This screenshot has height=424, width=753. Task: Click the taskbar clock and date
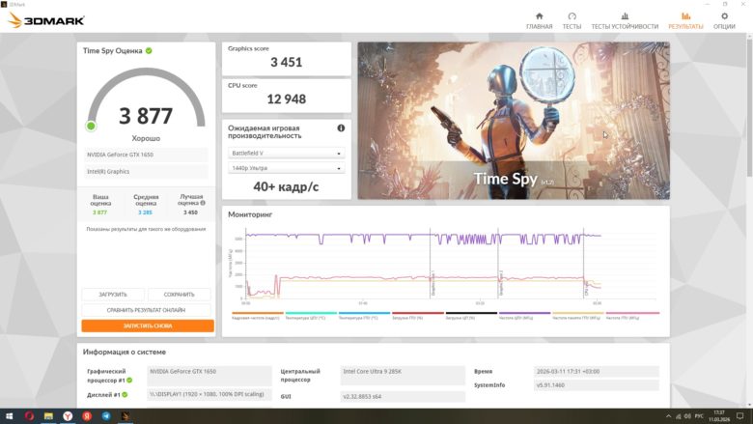[719, 416]
